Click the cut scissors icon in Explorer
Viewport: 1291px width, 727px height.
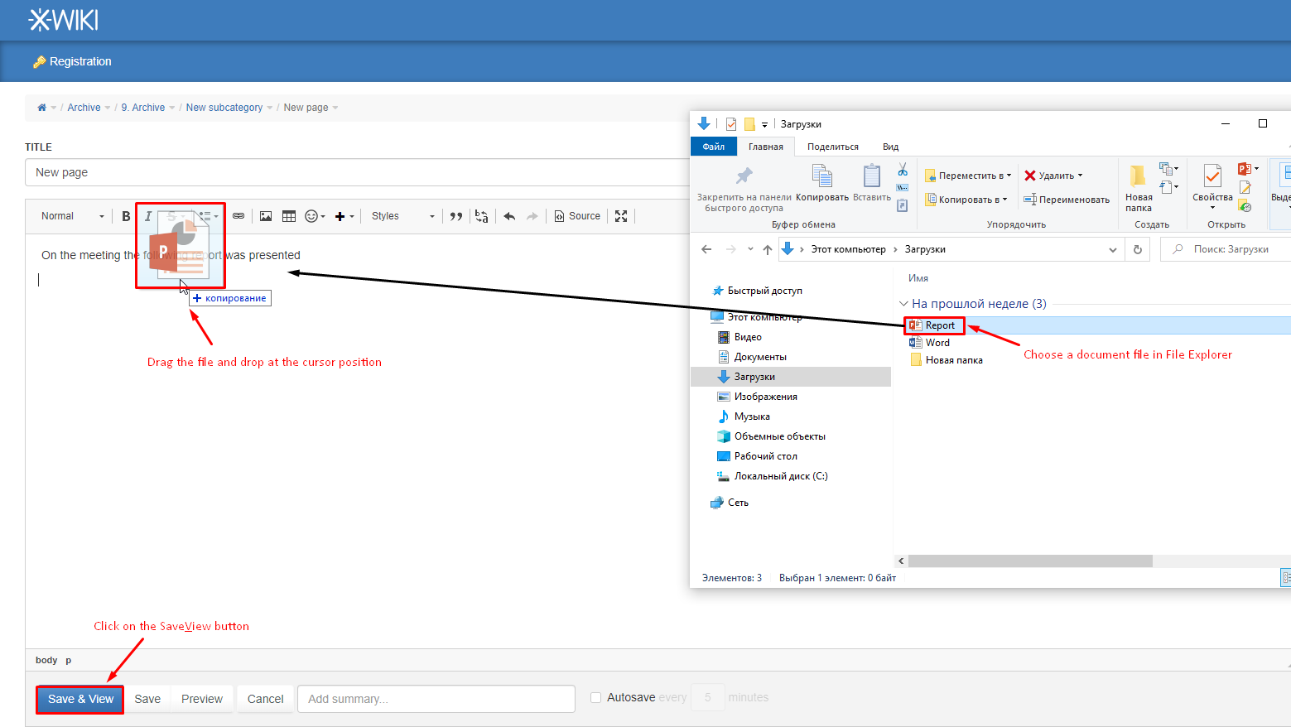coord(903,170)
